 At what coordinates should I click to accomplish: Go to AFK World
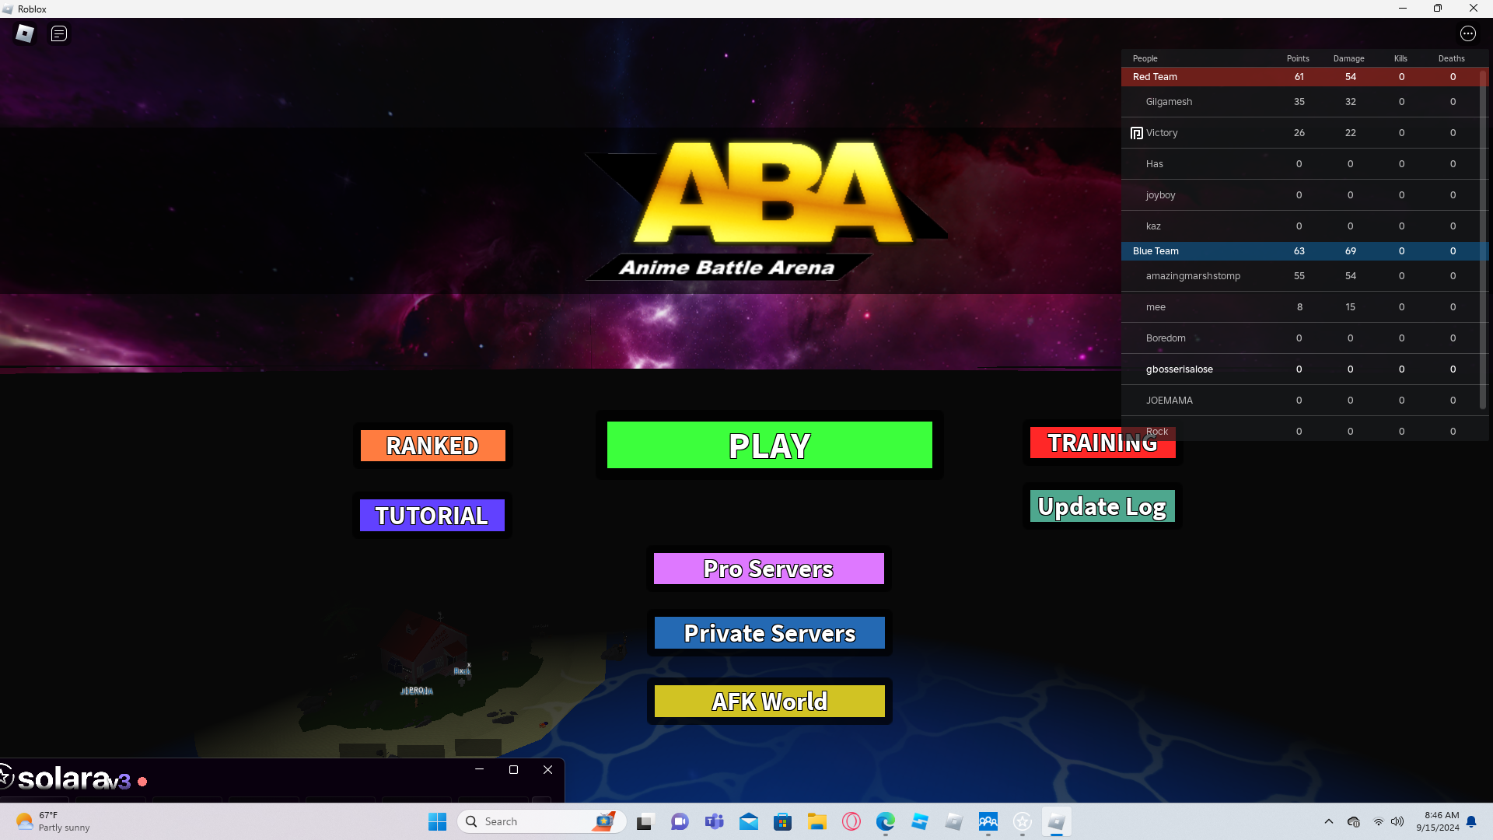[770, 702]
